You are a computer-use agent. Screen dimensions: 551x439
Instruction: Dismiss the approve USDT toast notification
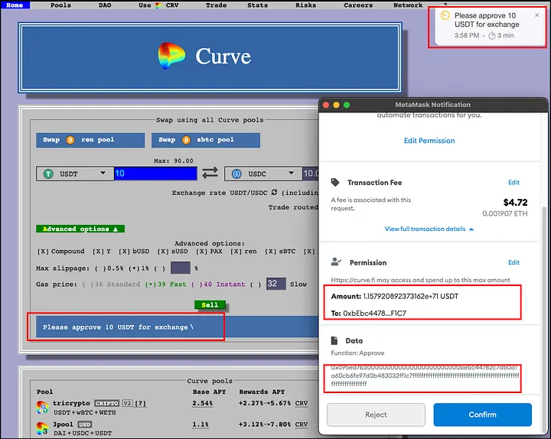tap(536, 15)
